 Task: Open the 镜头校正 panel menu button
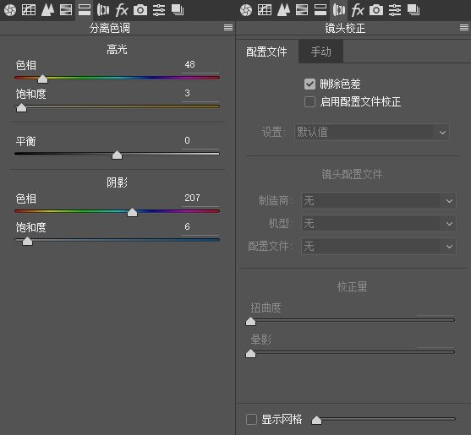(464, 28)
